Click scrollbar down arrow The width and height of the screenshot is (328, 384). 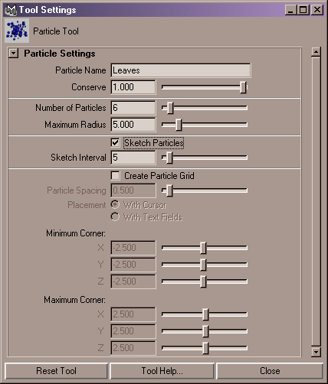(316, 352)
